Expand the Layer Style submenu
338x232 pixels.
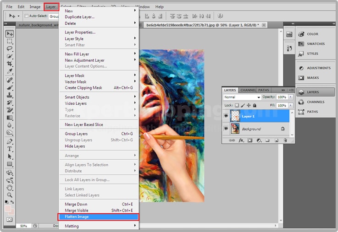(x=99, y=39)
